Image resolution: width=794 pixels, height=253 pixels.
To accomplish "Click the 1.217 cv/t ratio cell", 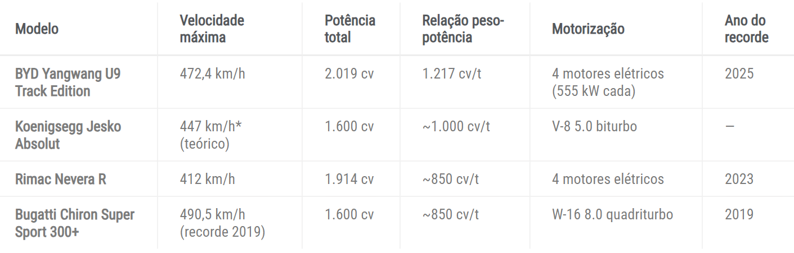I will click(x=452, y=73).
